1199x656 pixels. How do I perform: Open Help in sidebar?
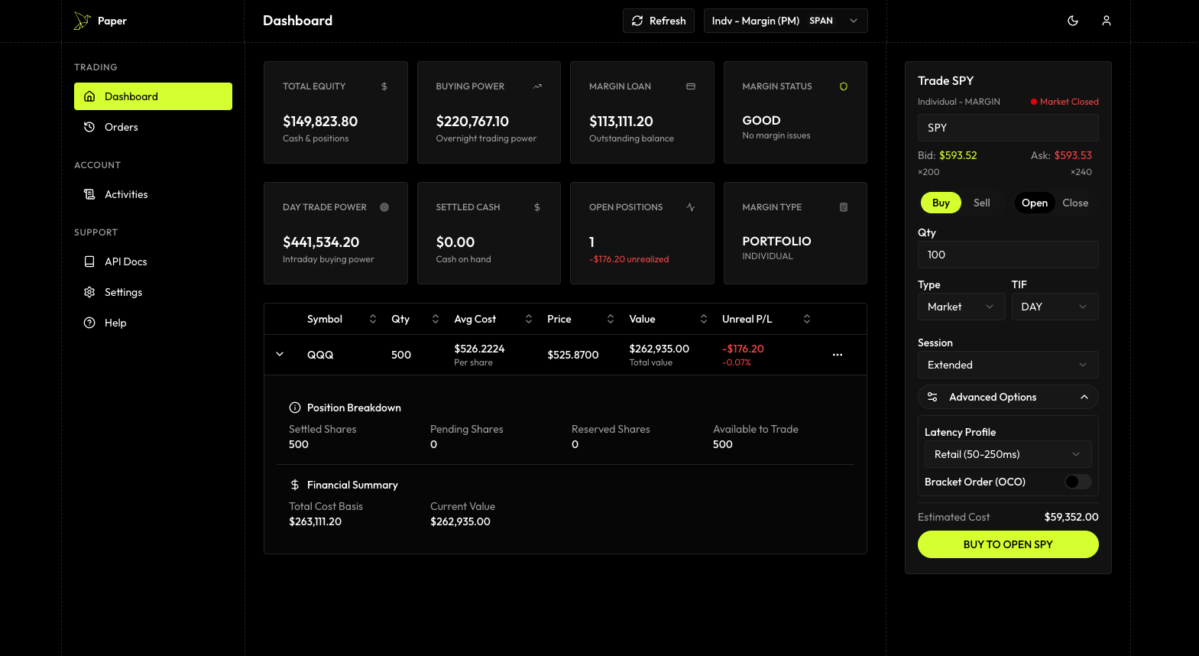click(153, 323)
